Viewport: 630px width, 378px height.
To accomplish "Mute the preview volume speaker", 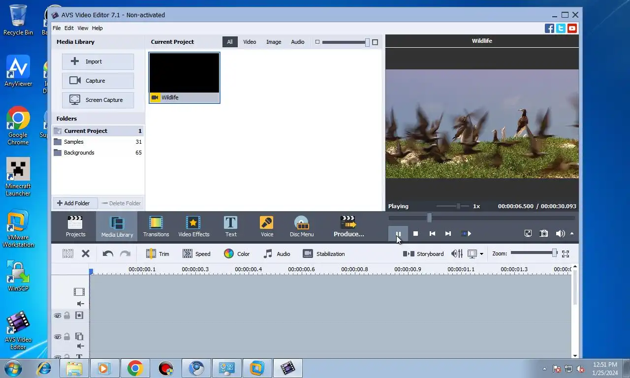I will (560, 234).
